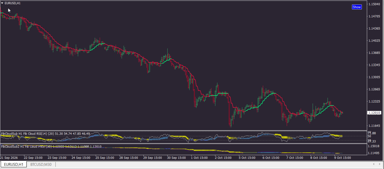Click the 1.12665 price scale label
The image size is (384, 169).
374,89
